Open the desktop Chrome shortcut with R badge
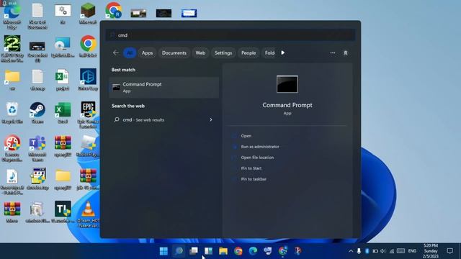461x259 pixels. click(114, 10)
